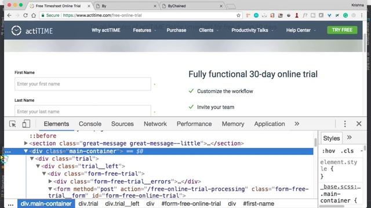Open Chrome's three-dot menu
Screen dimensions: 371x208
(x=362, y=16)
